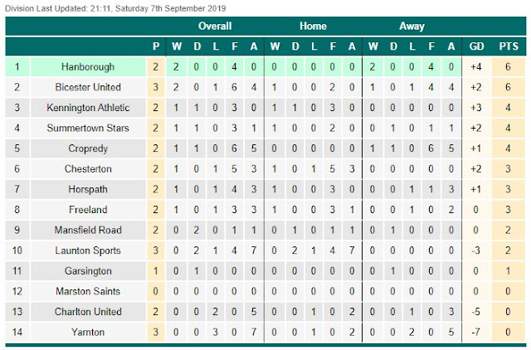Open Yarnton team link
Image resolution: width=531 pixels, height=350 pixels.
click(88, 332)
